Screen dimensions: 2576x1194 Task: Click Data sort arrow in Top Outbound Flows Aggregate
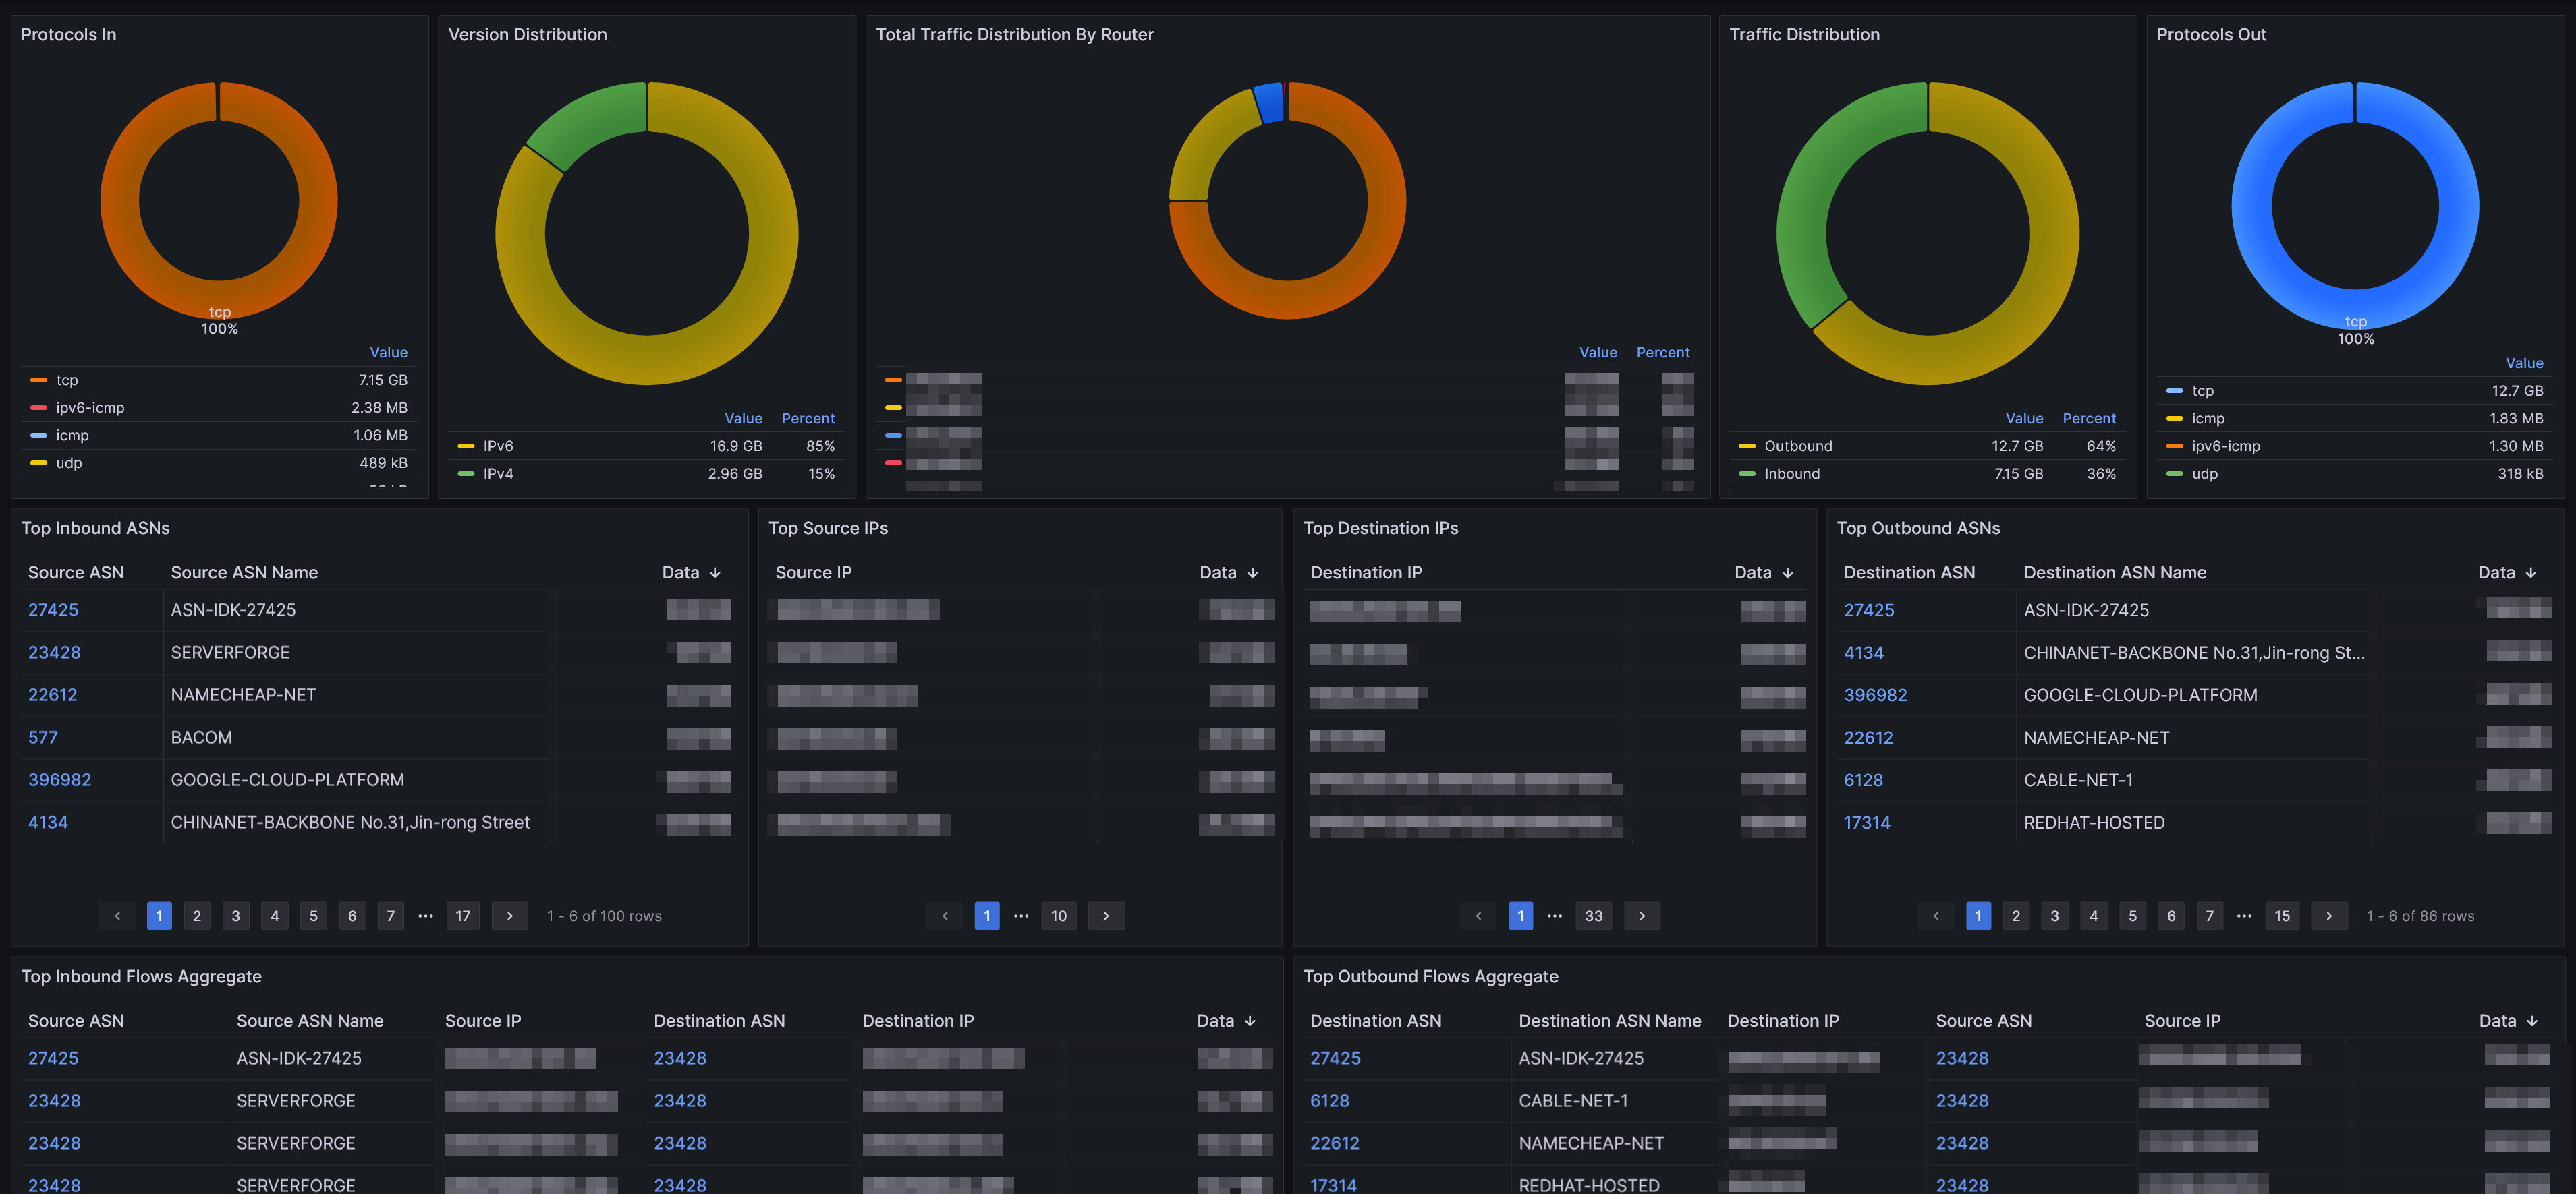(x=2532, y=1021)
